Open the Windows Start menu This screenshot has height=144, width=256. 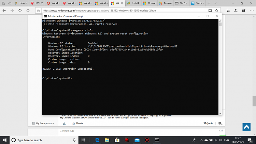point(5,140)
